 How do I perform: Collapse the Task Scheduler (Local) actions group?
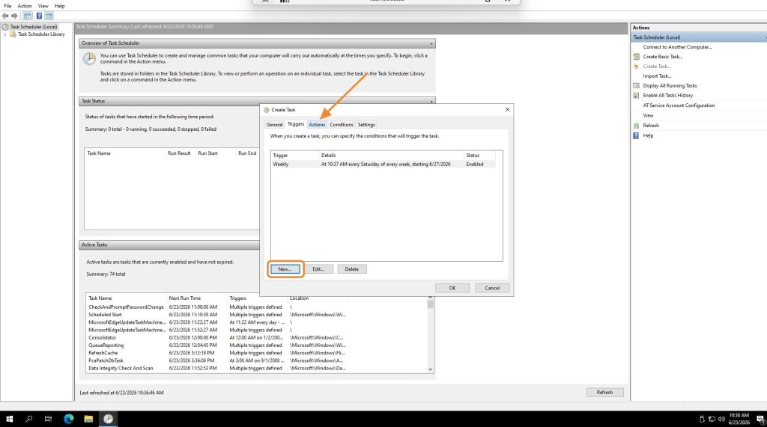click(765, 37)
